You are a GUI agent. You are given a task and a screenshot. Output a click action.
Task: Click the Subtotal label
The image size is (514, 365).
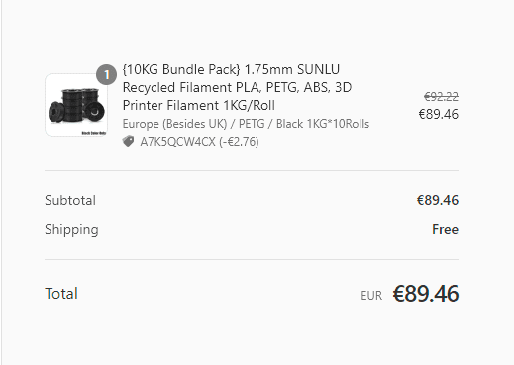click(x=70, y=200)
